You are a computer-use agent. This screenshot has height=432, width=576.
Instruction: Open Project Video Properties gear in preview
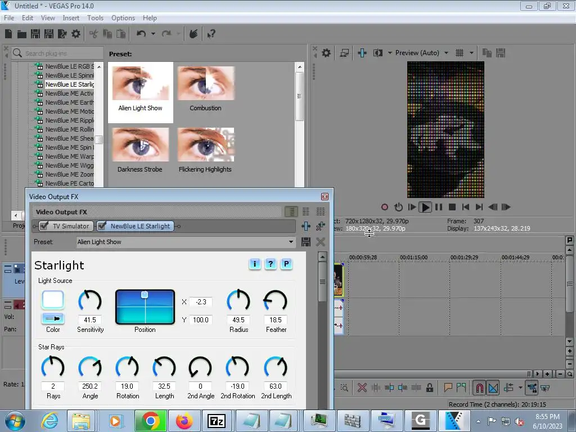click(326, 53)
